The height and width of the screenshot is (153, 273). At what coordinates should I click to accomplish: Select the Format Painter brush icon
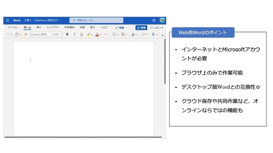click(x=26, y=34)
